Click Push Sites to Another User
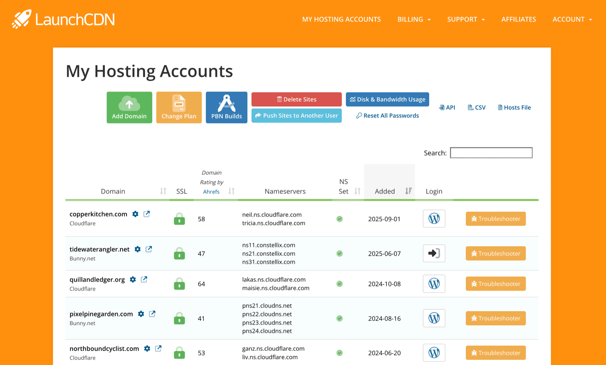Viewport: 606px width, 365px height. coord(297,115)
